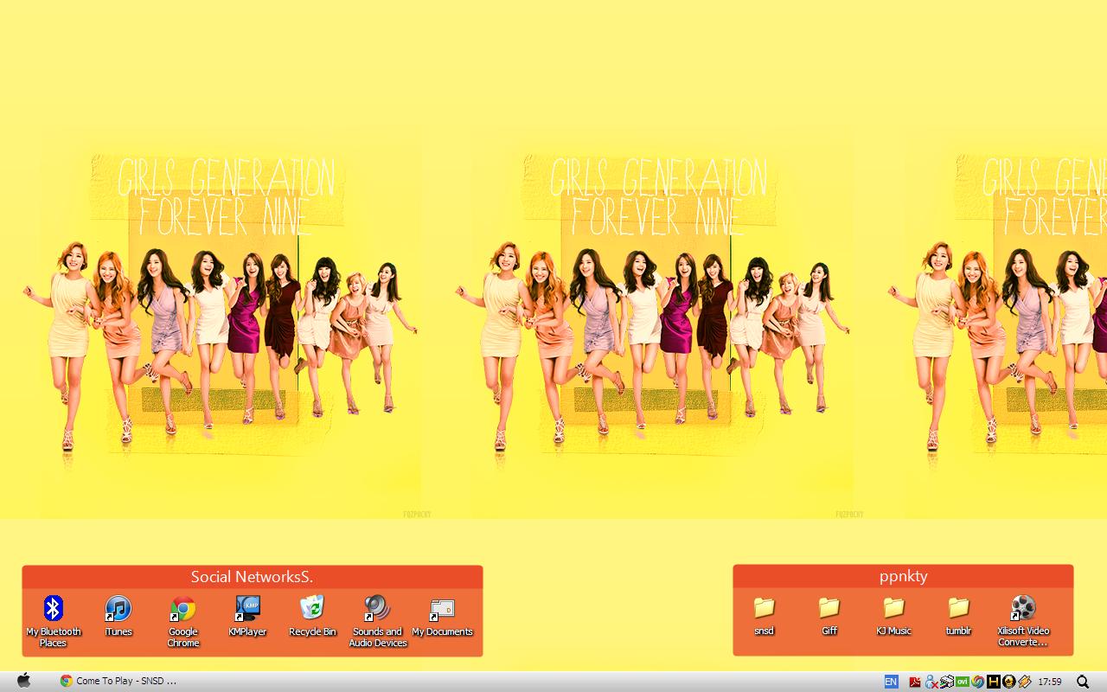Viewport: 1107px width, 692px height.
Task: Click the Apple logo start button
Action: tap(24, 681)
